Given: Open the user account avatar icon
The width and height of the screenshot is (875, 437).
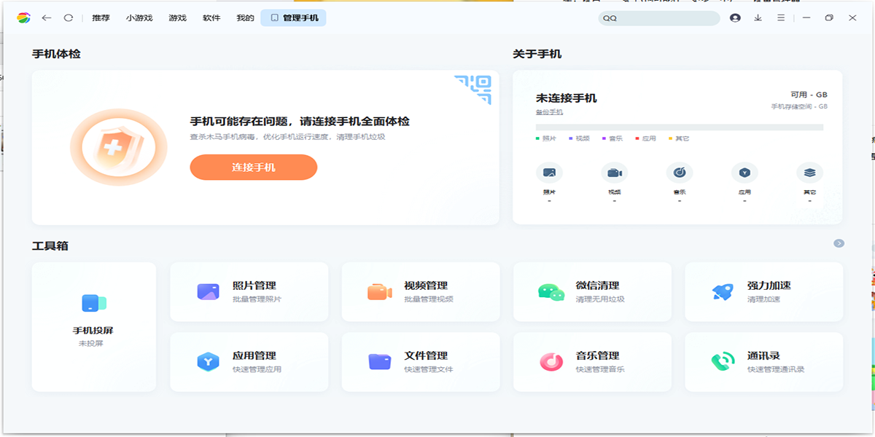Looking at the screenshot, I should 735,17.
